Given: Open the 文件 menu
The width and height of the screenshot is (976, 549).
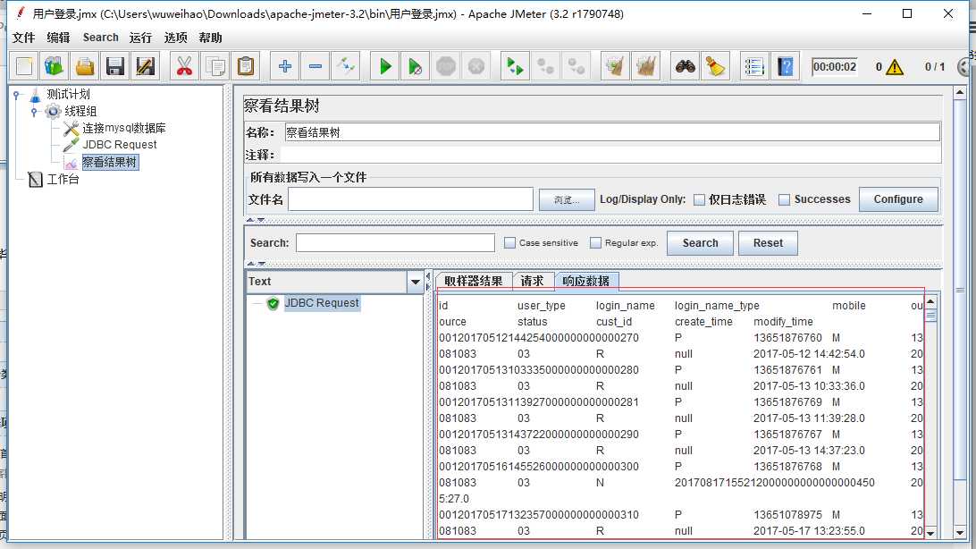Looking at the screenshot, I should (23, 38).
